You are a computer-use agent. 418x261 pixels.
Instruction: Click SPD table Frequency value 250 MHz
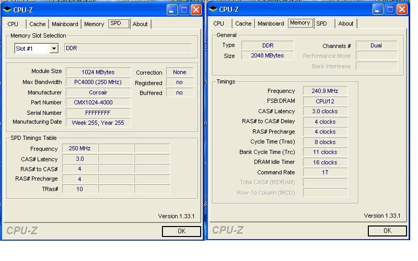(x=80, y=148)
